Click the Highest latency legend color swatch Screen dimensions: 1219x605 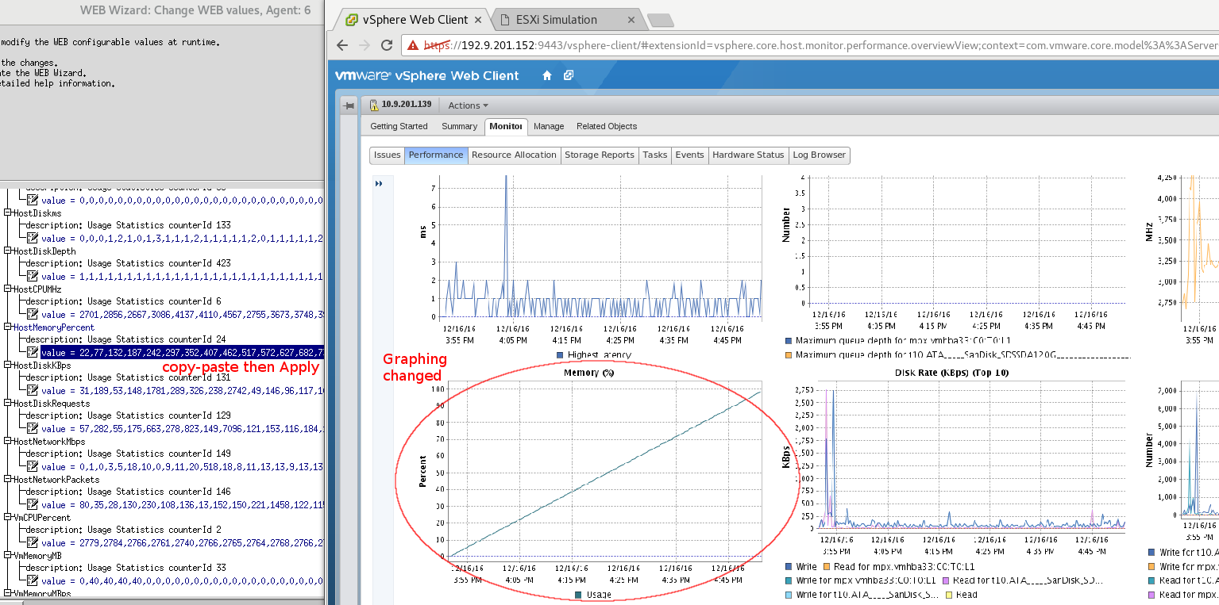click(560, 354)
